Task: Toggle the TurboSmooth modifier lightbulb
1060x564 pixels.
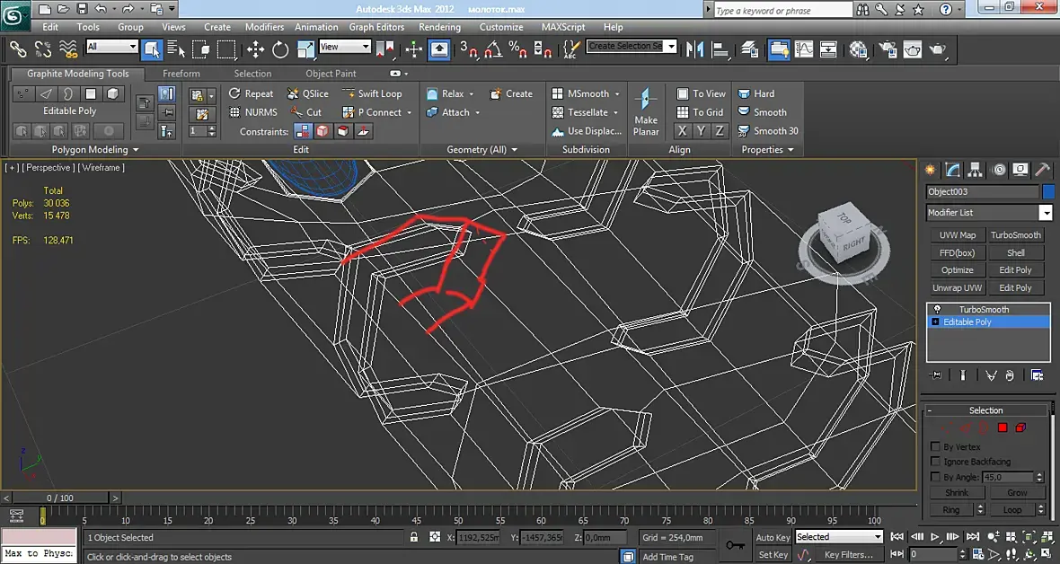Action: click(937, 309)
